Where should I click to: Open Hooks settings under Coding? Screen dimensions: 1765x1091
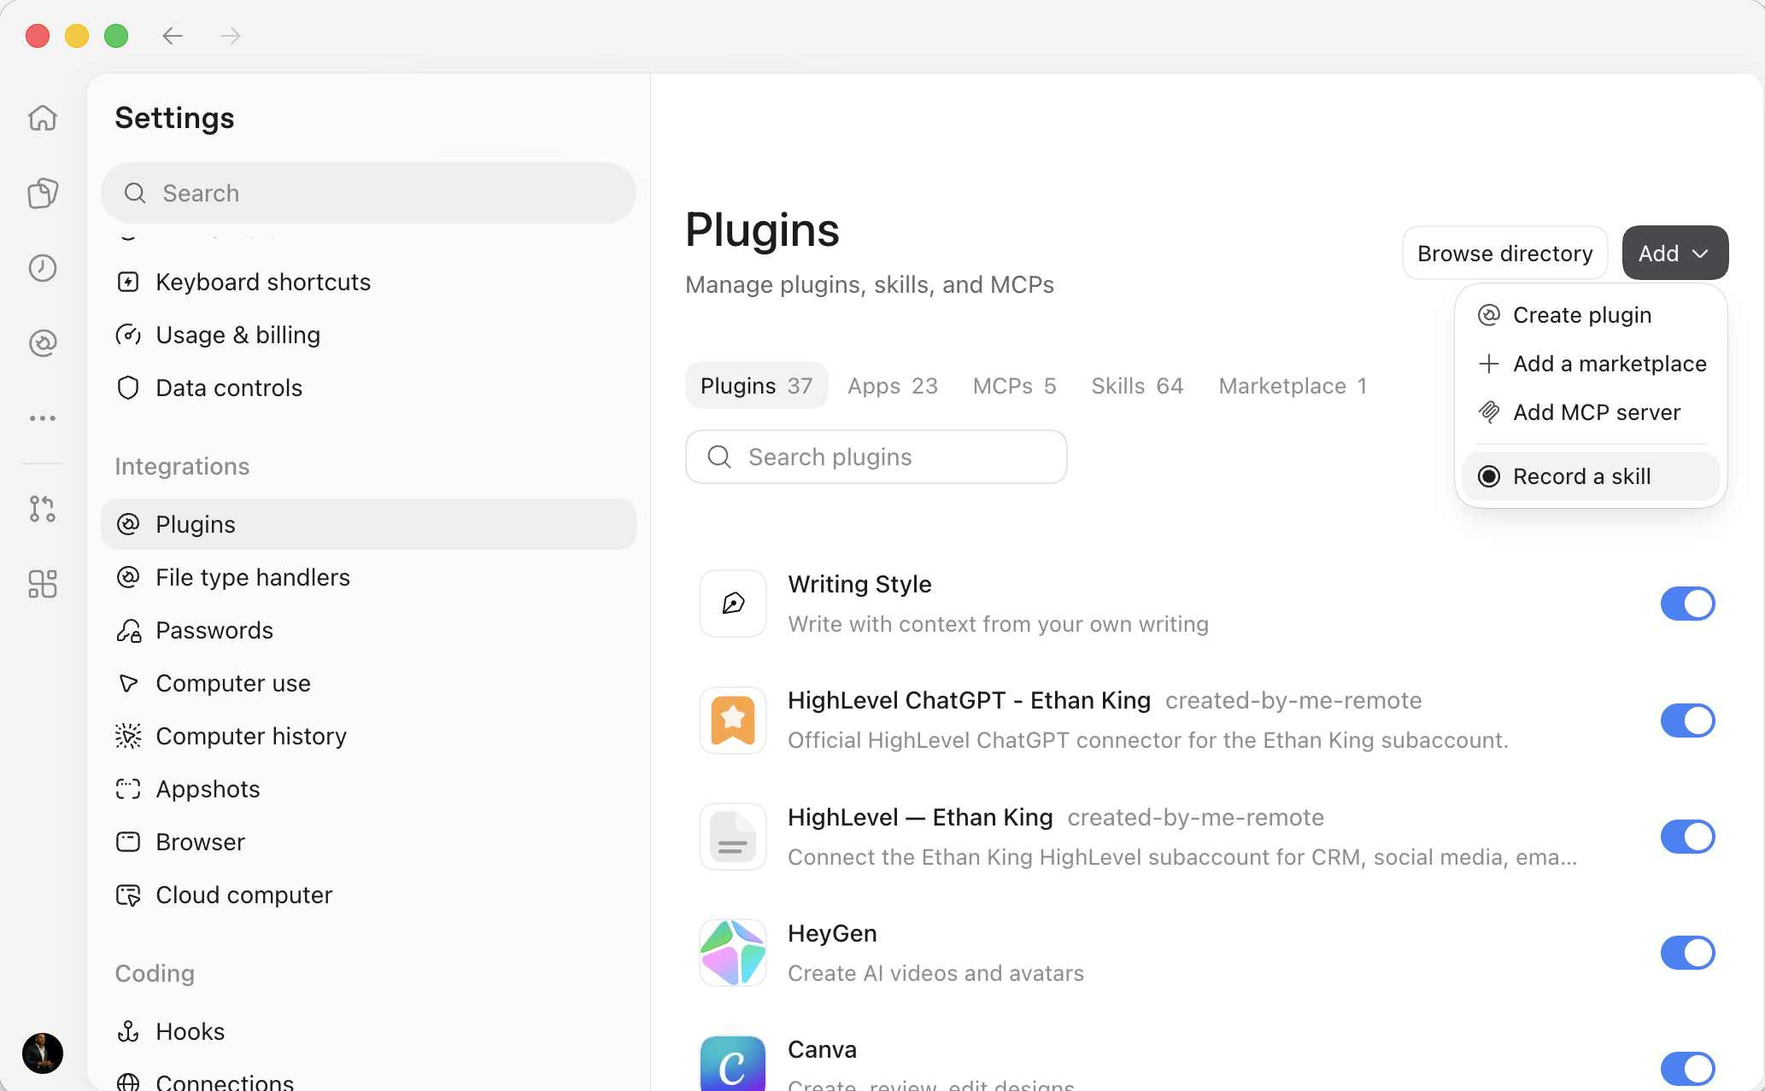coord(368,1031)
